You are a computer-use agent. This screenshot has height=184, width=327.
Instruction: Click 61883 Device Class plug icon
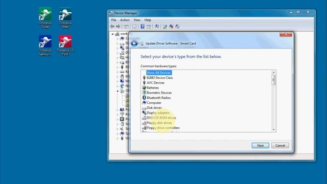[x=144, y=78]
